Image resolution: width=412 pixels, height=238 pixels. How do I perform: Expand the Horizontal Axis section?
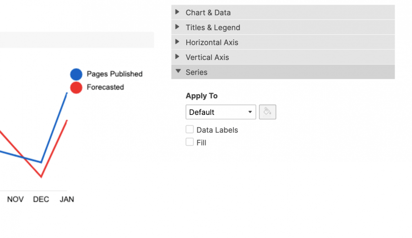click(212, 42)
